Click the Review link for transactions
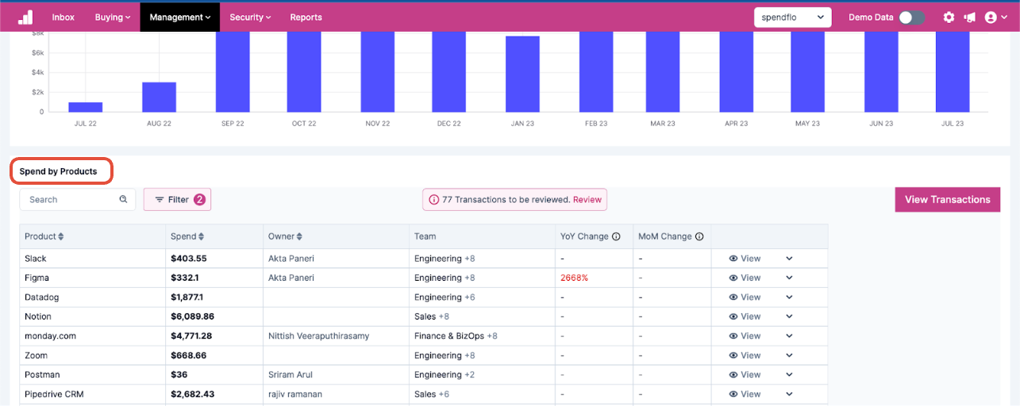 [587, 200]
